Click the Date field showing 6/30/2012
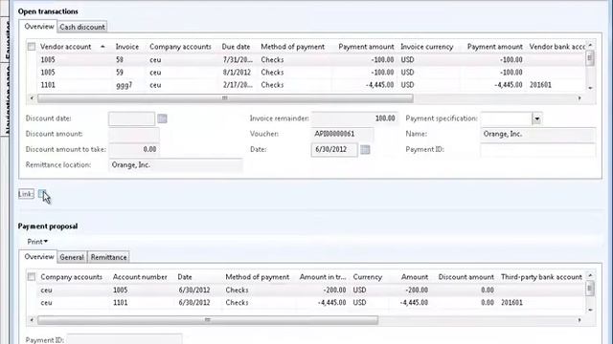Screen dimensions: 613x344 [334, 149]
